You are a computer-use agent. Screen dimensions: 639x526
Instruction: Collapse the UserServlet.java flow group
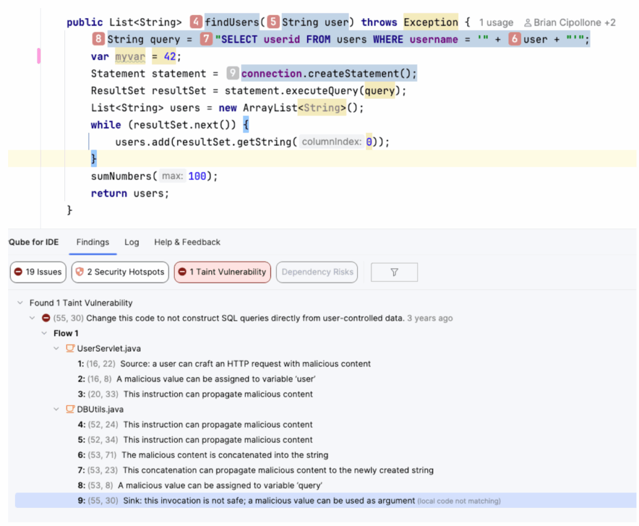57,349
